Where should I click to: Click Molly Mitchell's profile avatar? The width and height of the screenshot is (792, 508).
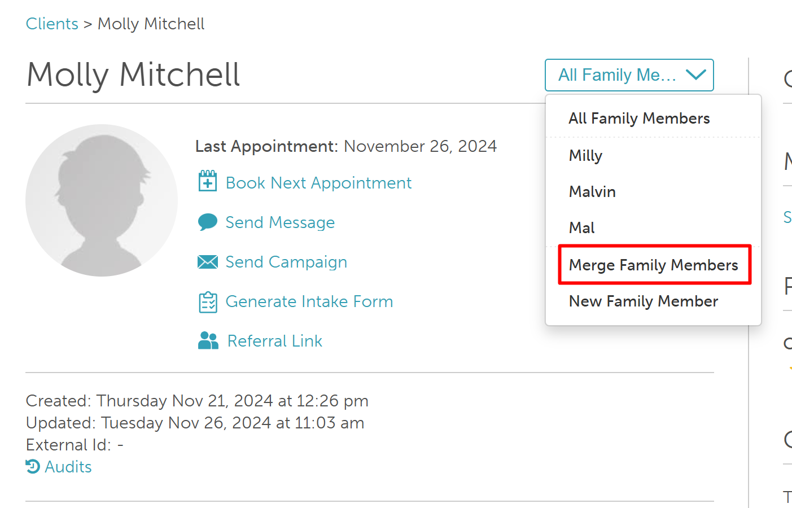102,200
